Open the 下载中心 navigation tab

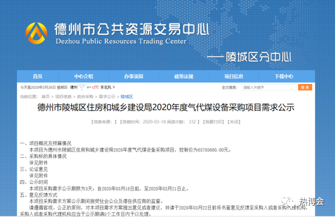click(284, 77)
